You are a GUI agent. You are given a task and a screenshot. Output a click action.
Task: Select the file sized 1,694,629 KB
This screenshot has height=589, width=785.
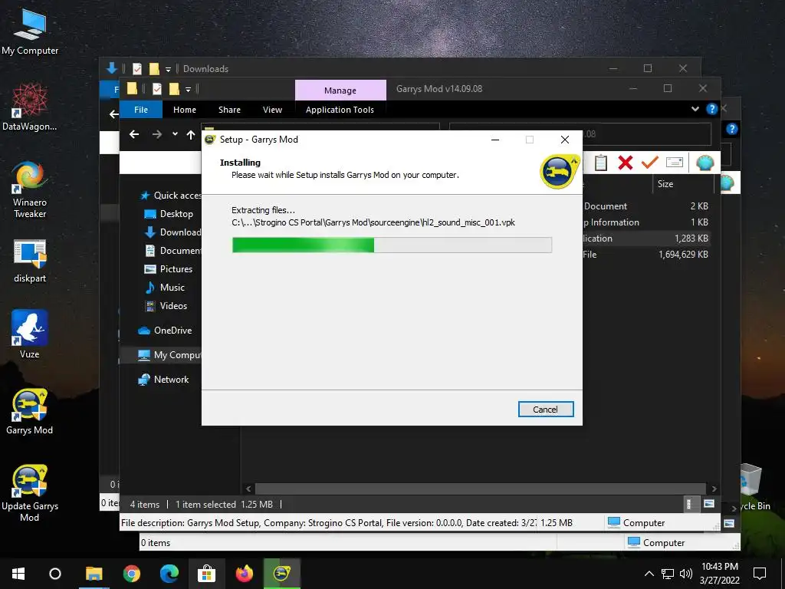click(x=645, y=255)
